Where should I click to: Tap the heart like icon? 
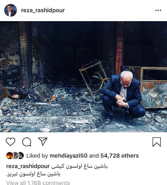tap(10, 142)
